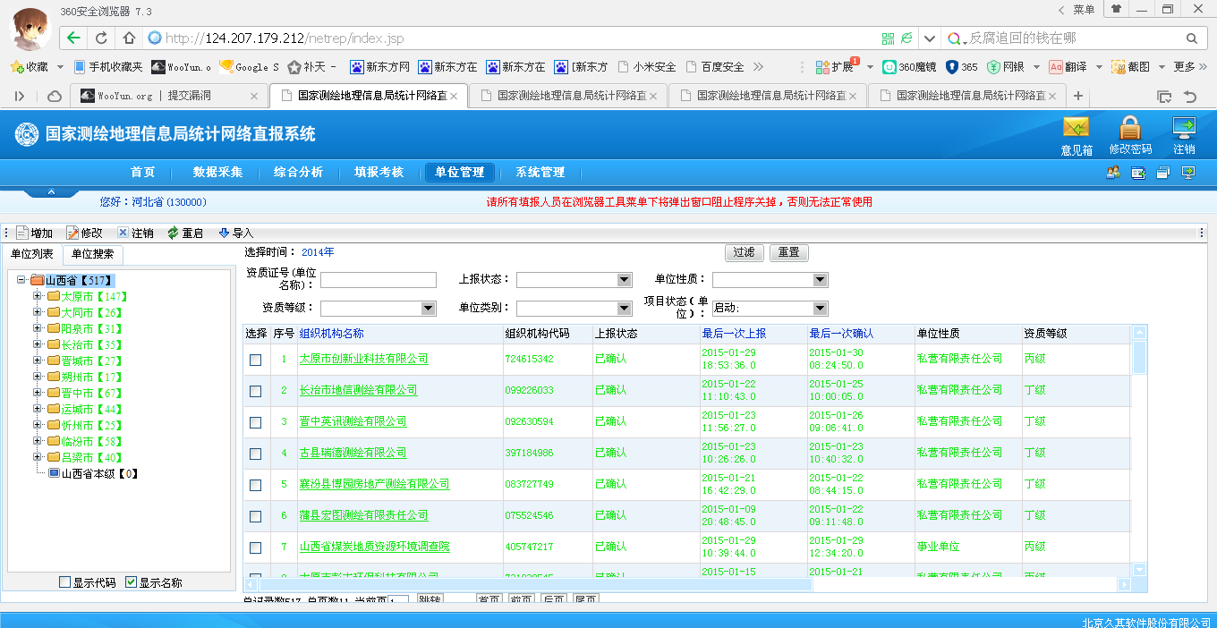Click the 导入 import toolbar item

[x=235, y=233]
